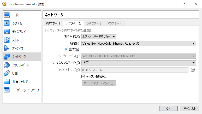The image size is (202, 114).
Task: Collapse the 高度 (Advanced) section triangle
Action: pyautogui.click(x=66, y=50)
